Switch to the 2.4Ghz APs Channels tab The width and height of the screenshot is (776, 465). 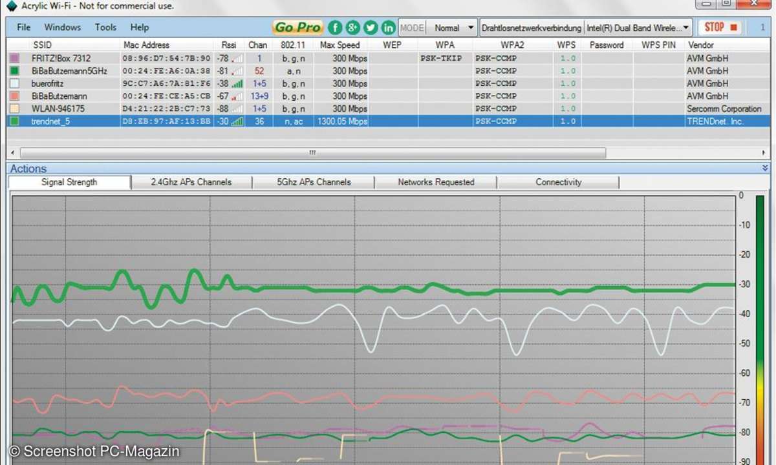[191, 182]
